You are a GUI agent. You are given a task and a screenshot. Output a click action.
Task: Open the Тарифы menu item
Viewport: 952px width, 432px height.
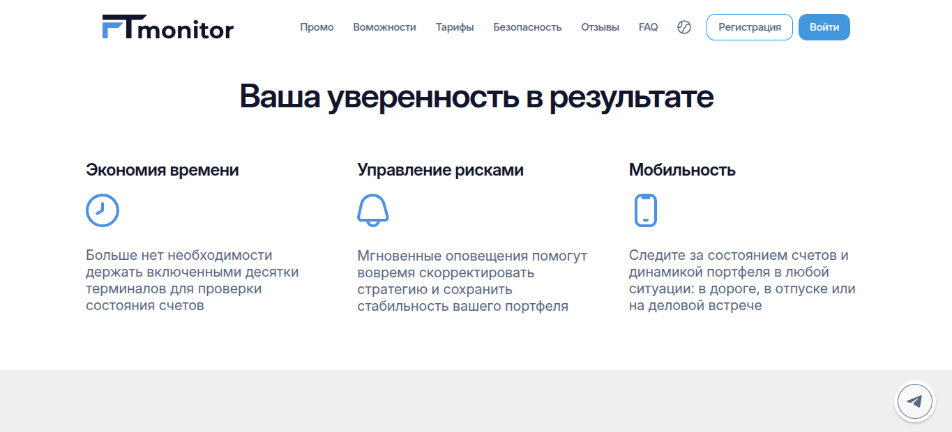coord(455,27)
